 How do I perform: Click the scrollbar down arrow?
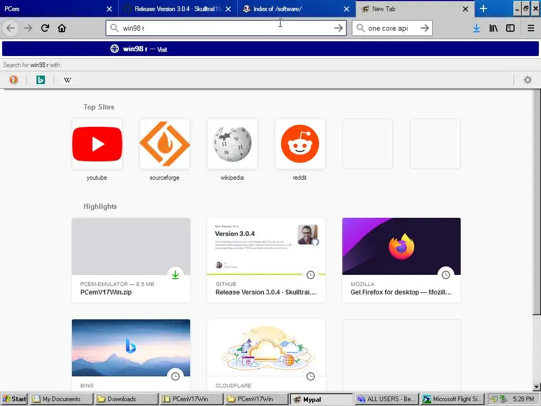click(x=536, y=387)
